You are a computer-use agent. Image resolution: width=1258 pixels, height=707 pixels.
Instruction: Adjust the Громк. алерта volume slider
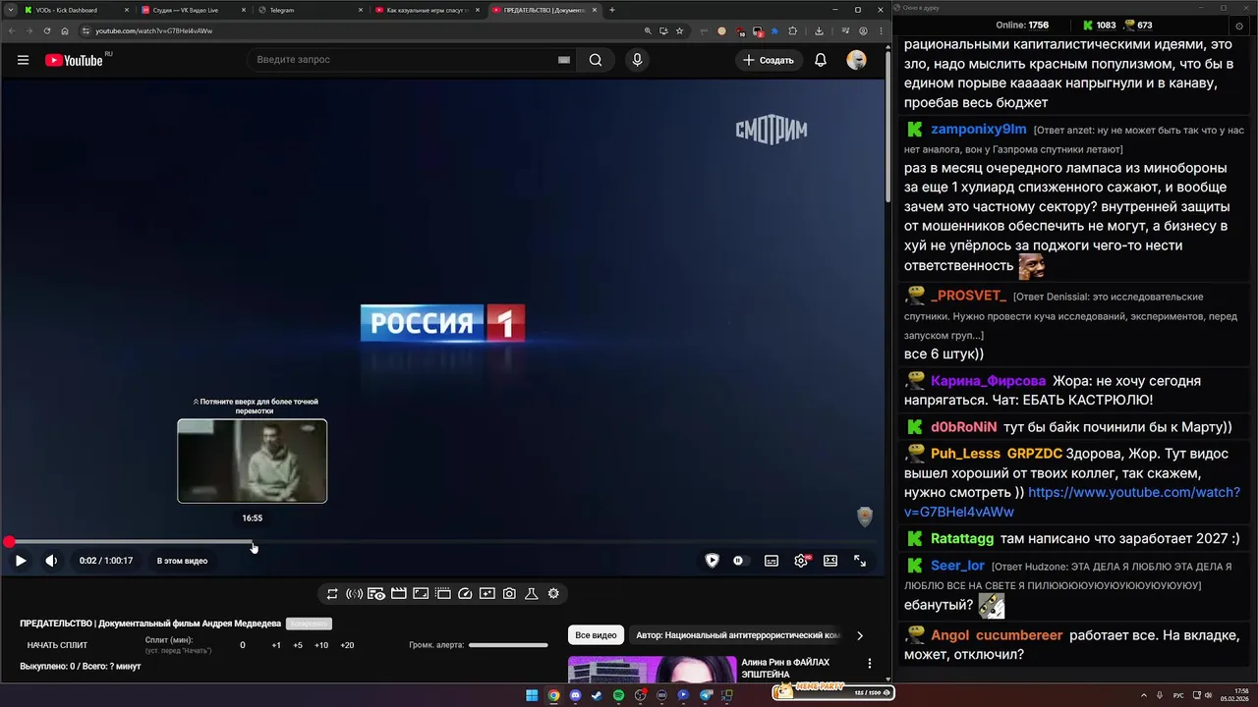click(508, 645)
